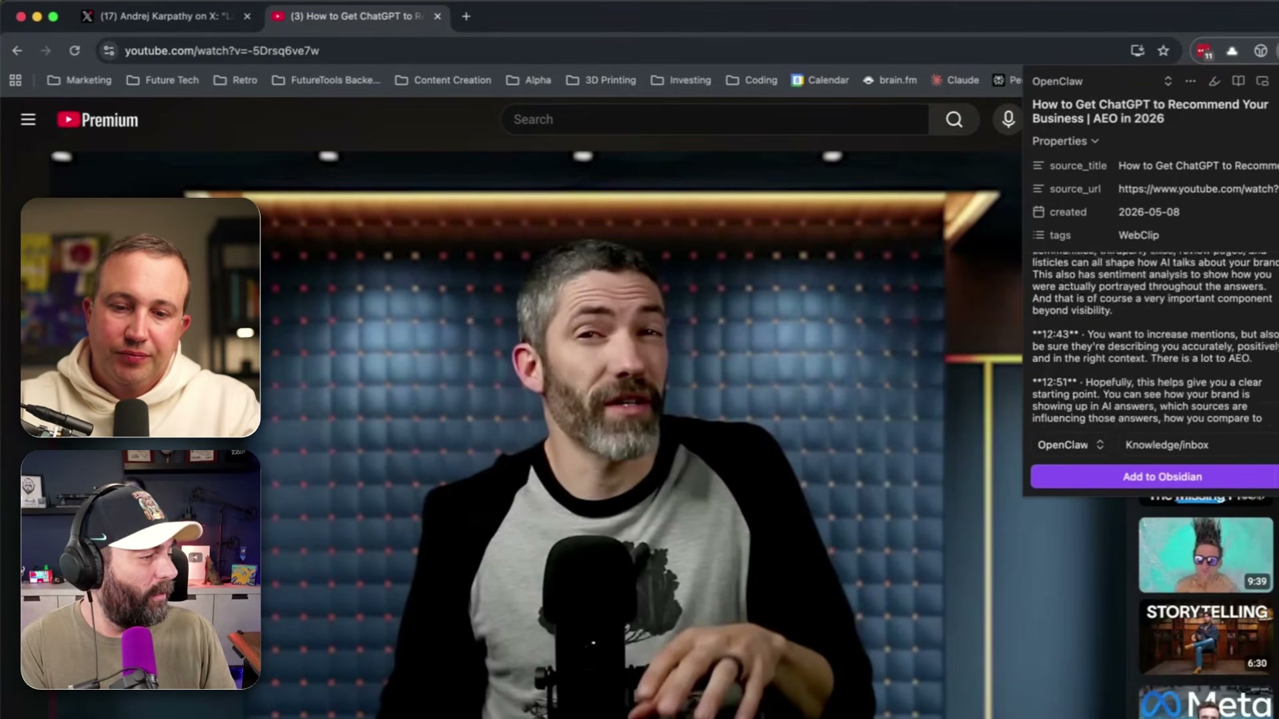This screenshot has width=1279, height=719.
Task: Open the Content Creation bookmarks folder
Action: click(x=443, y=80)
